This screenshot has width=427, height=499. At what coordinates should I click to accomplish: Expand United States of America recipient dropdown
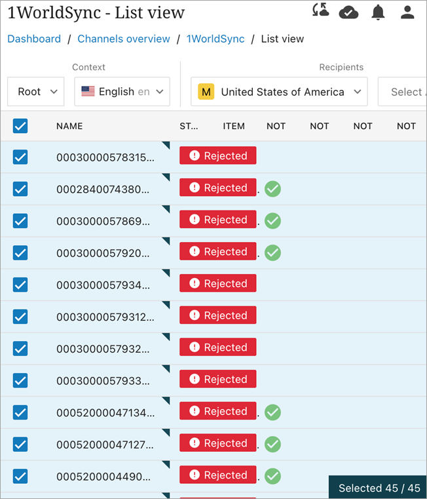(x=279, y=92)
